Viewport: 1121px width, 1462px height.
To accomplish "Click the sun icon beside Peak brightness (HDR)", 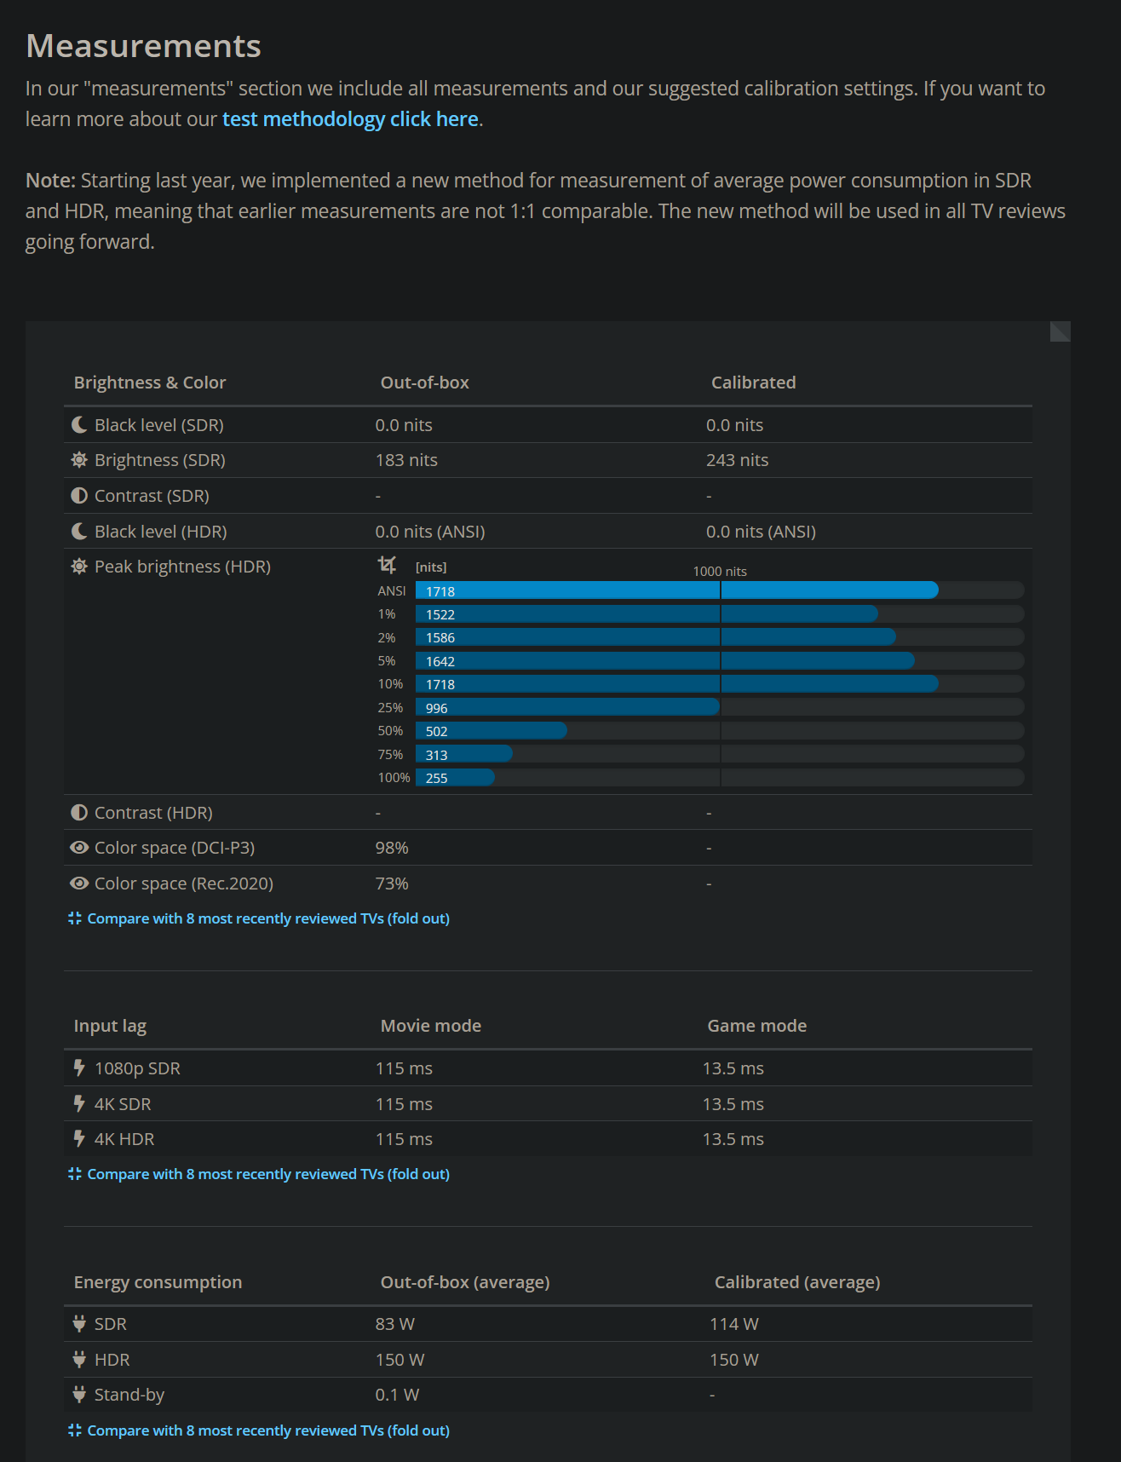I will pyautogui.click(x=79, y=567).
